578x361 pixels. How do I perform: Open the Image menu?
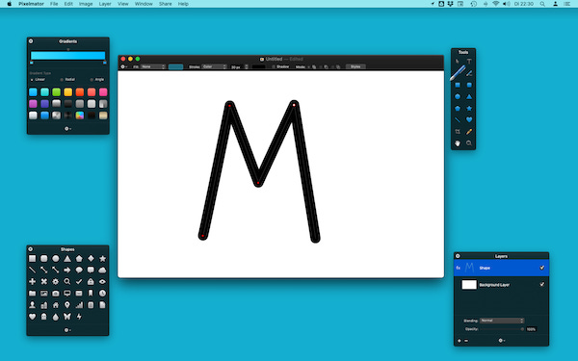[x=86, y=4]
